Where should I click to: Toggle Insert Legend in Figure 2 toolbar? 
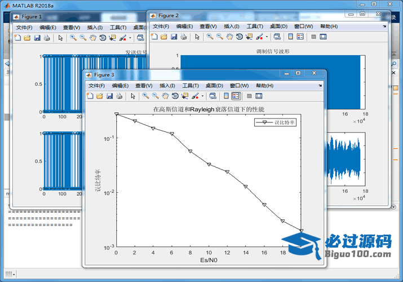(300, 37)
